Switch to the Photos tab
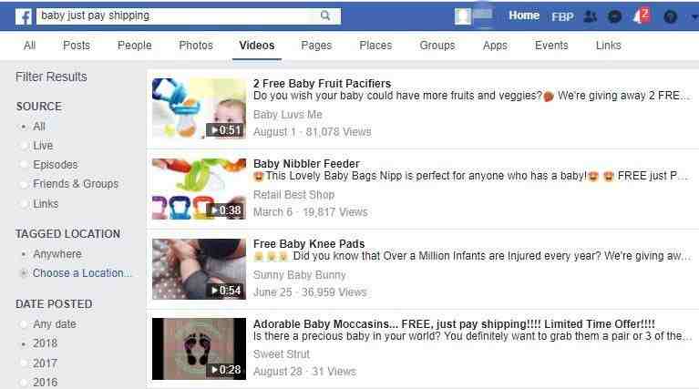This screenshot has width=699, height=389. point(196,46)
